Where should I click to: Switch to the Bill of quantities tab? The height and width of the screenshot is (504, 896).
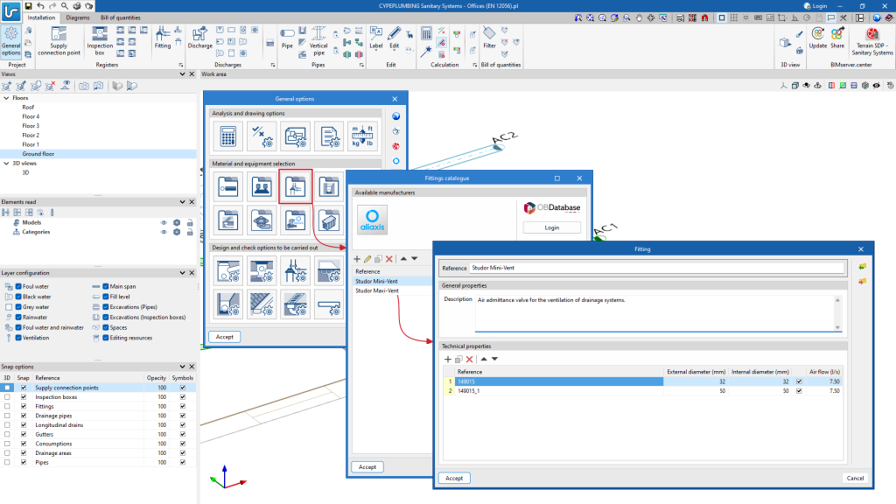[121, 17]
